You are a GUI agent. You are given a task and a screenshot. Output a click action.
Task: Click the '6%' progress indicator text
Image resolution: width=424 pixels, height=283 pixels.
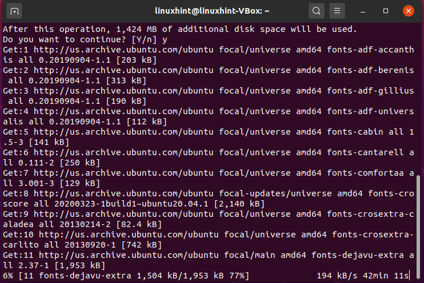point(8,276)
